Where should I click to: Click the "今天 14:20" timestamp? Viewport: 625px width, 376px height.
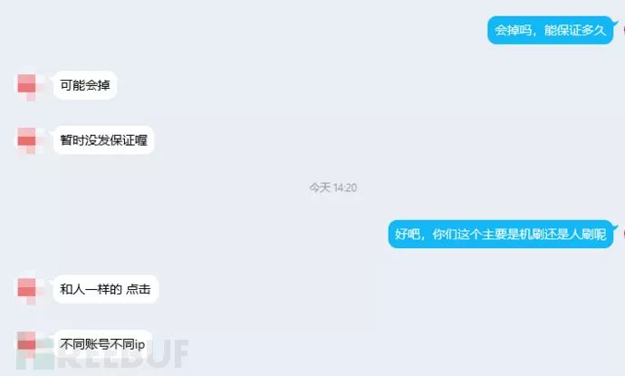click(333, 188)
